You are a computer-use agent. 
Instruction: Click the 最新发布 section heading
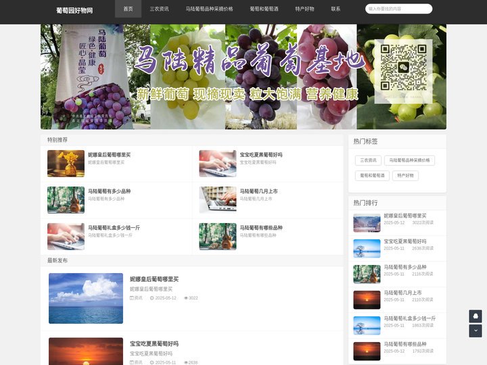[x=57, y=260]
